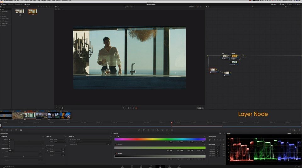This screenshot has width=302, height=168.
Task: Open the Motion Range dropdown
Action: 94,142
